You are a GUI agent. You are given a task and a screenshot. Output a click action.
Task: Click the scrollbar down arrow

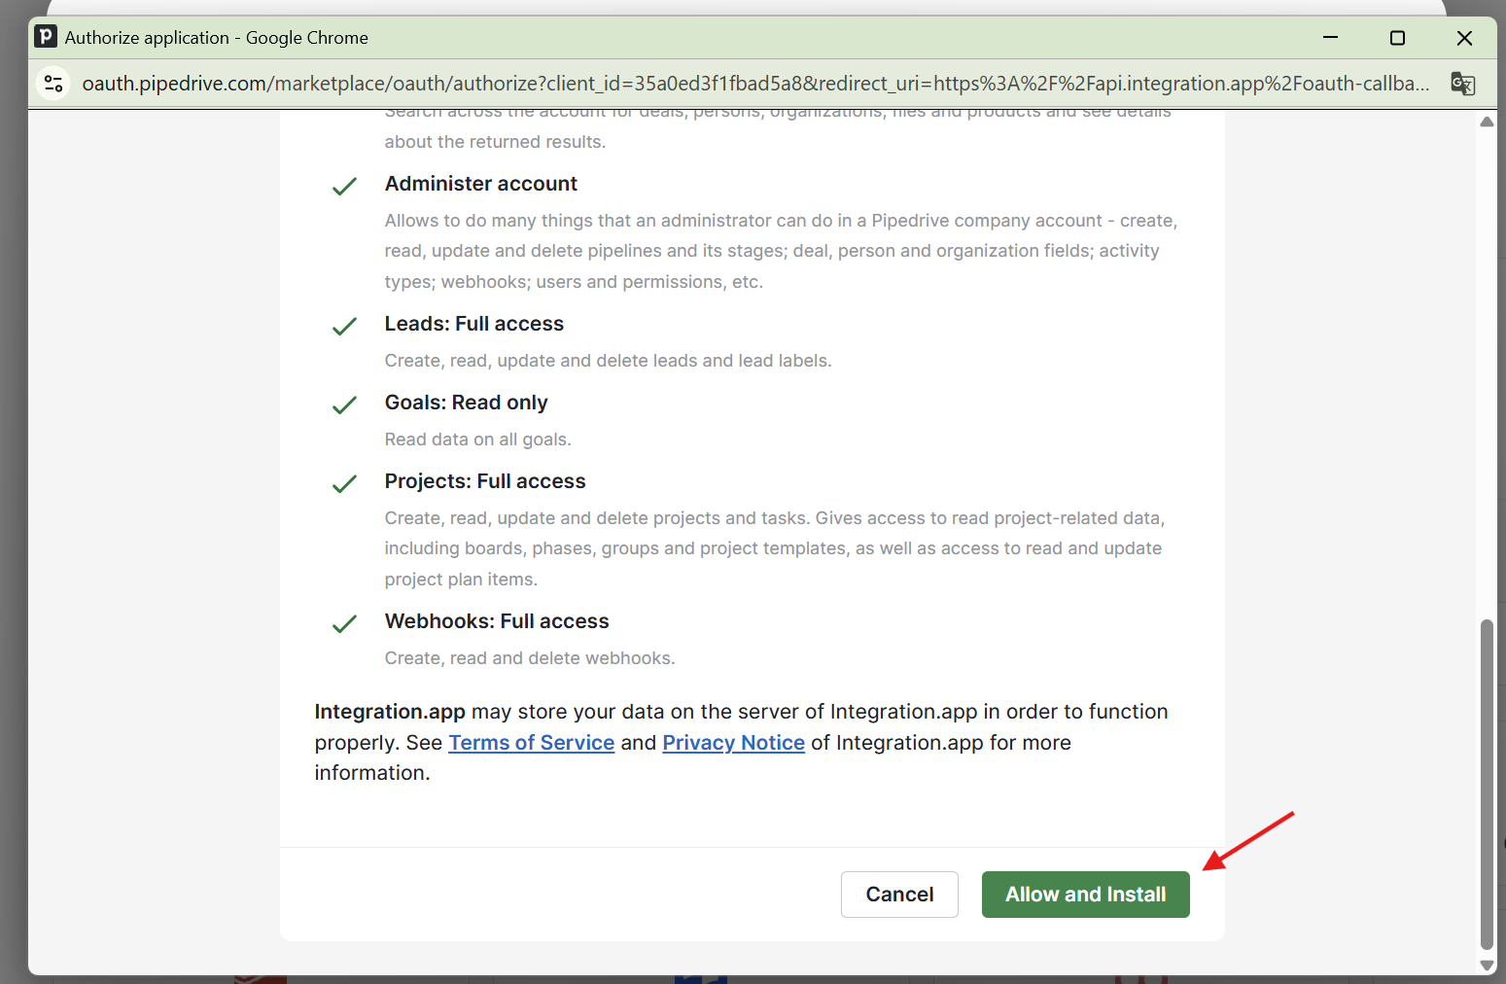click(x=1487, y=965)
